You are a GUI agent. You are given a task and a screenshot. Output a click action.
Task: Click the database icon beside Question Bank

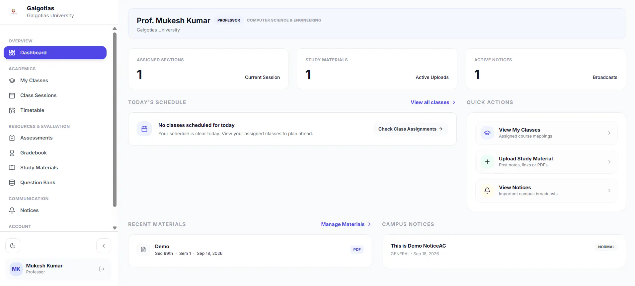click(12, 183)
